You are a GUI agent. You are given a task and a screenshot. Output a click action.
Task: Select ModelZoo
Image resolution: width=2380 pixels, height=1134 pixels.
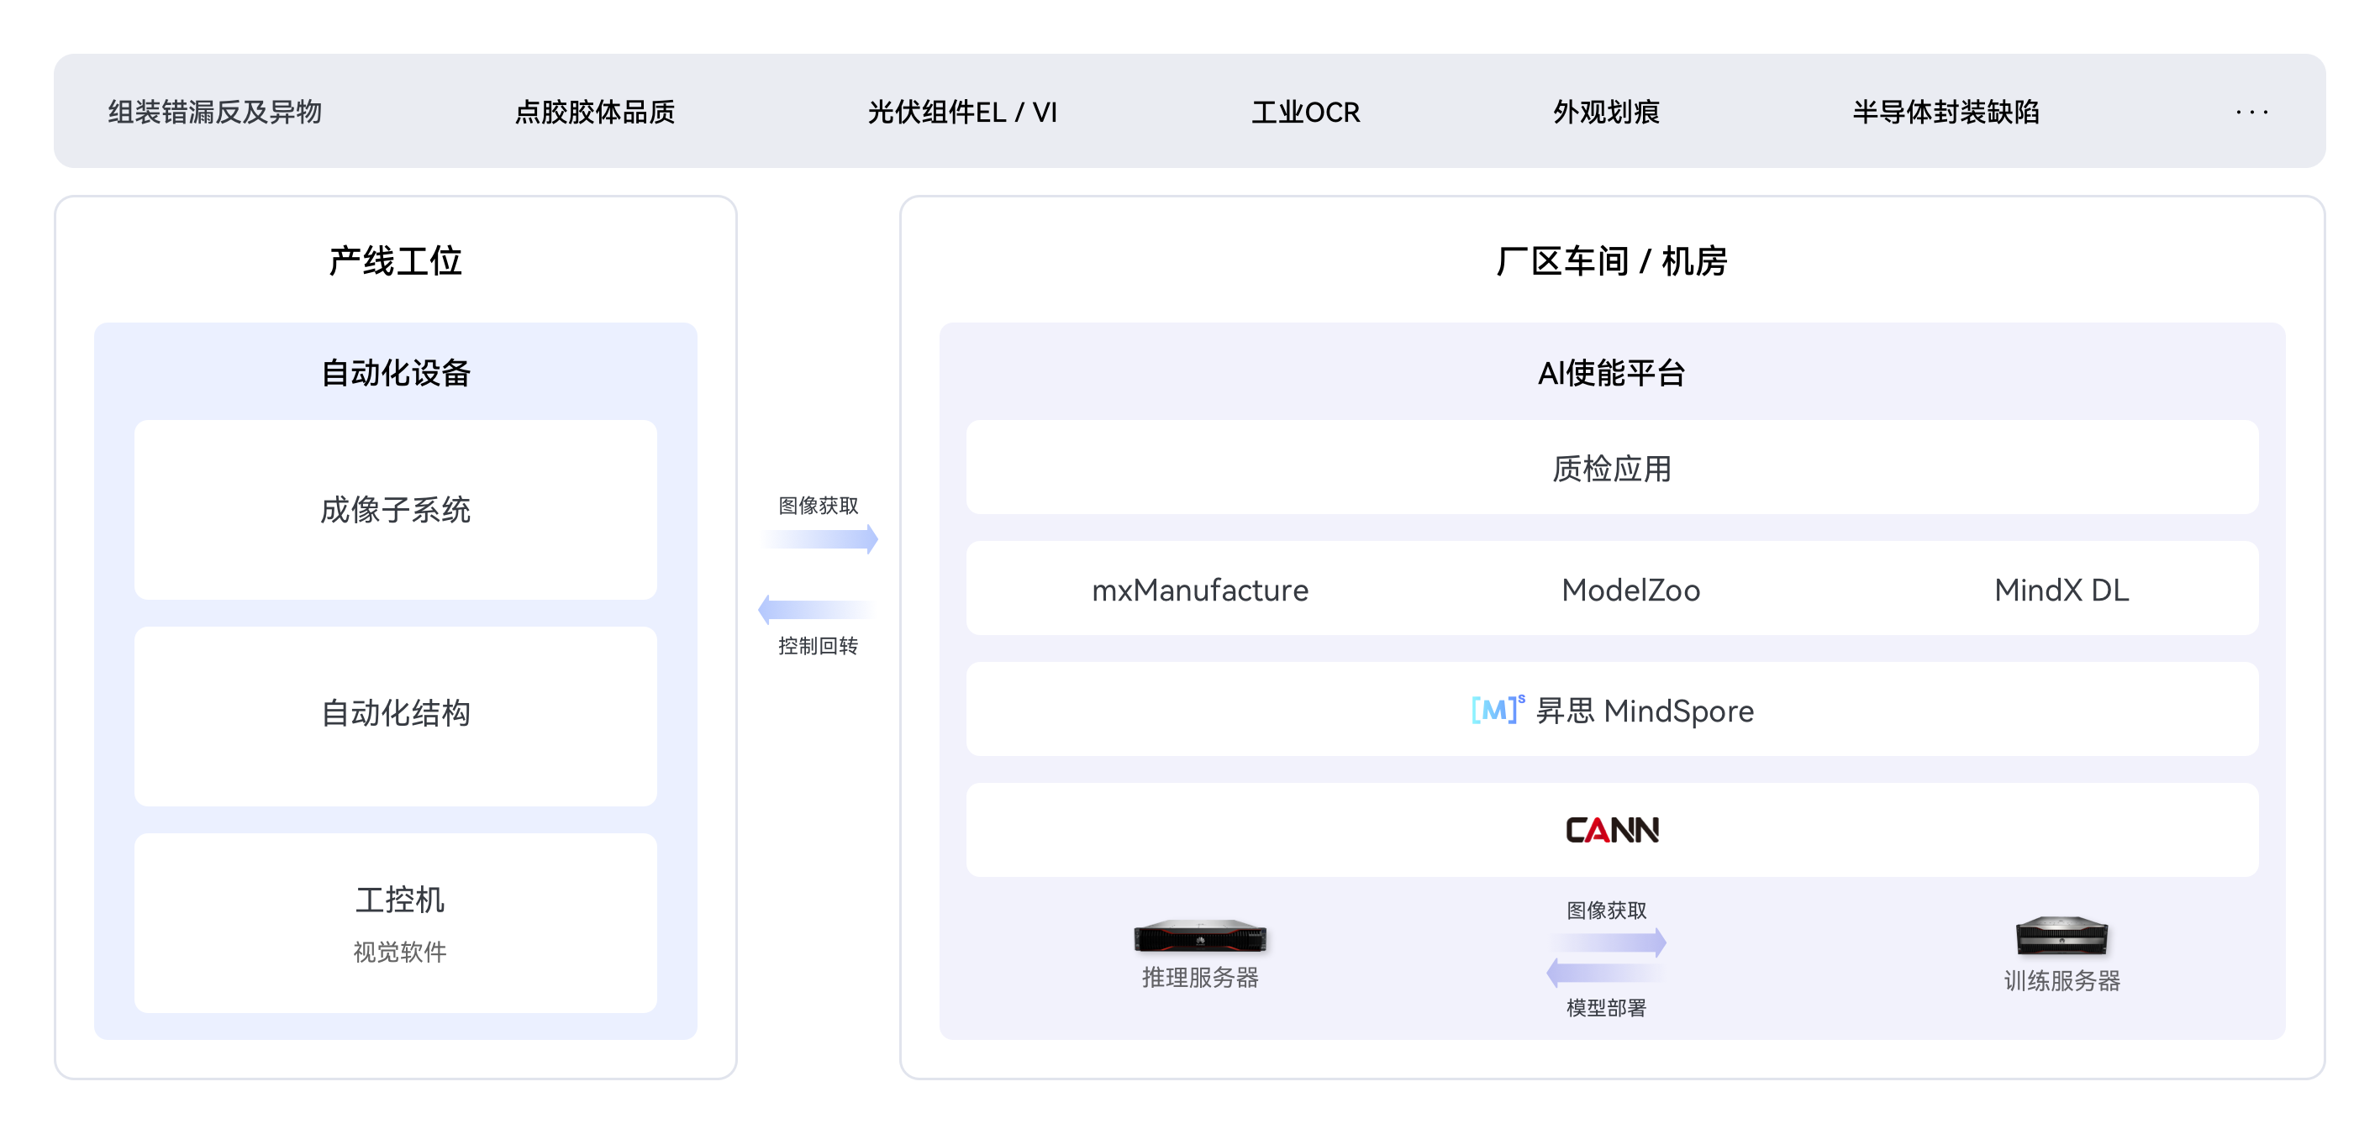point(1630,590)
